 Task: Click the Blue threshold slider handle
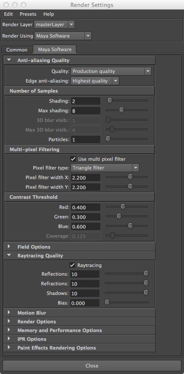(130, 226)
